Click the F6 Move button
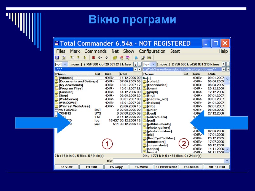Screen dimensions: 255x191 141,167
